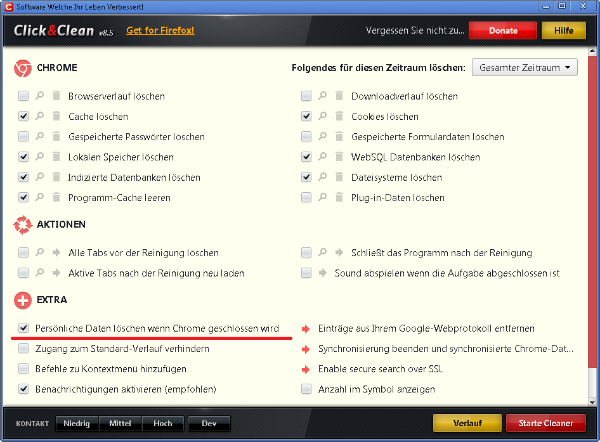Click arrow icon for Alle Tabs vor der Reinigung

coord(56,252)
